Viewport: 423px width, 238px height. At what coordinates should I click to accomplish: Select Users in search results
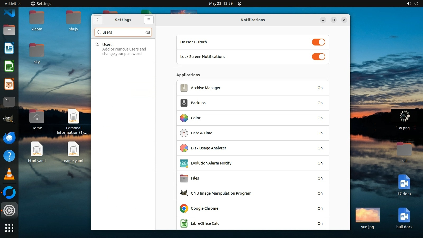click(123, 49)
